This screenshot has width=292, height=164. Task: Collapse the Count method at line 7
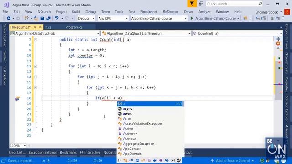click(36, 40)
